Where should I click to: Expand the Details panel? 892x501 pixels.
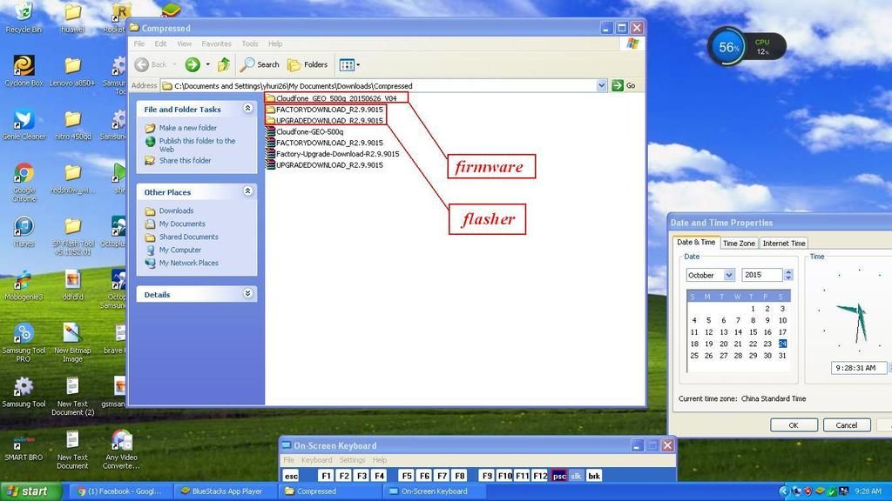coord(247,294)
